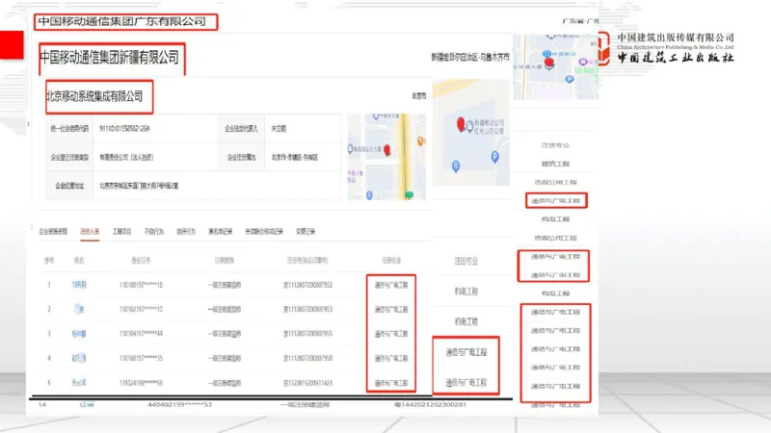Switch to 黑名单记录 tab
771x433 pixels.
coord(221,232)
